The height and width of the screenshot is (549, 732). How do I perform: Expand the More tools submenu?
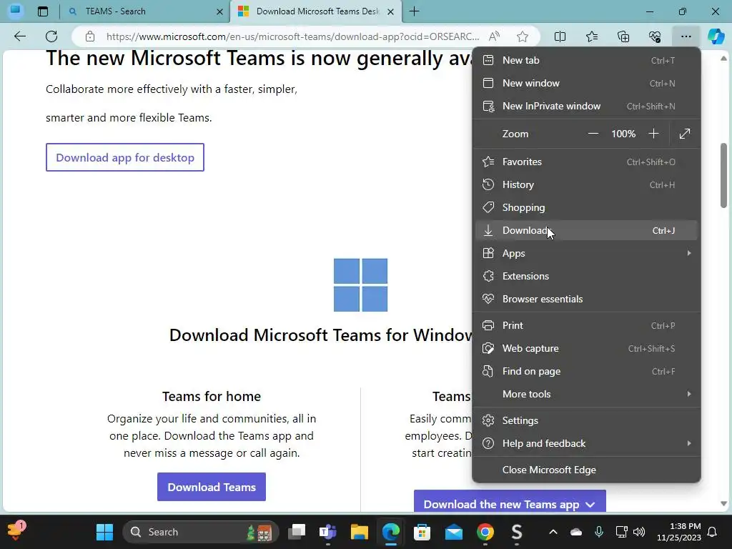coord(586,394)
